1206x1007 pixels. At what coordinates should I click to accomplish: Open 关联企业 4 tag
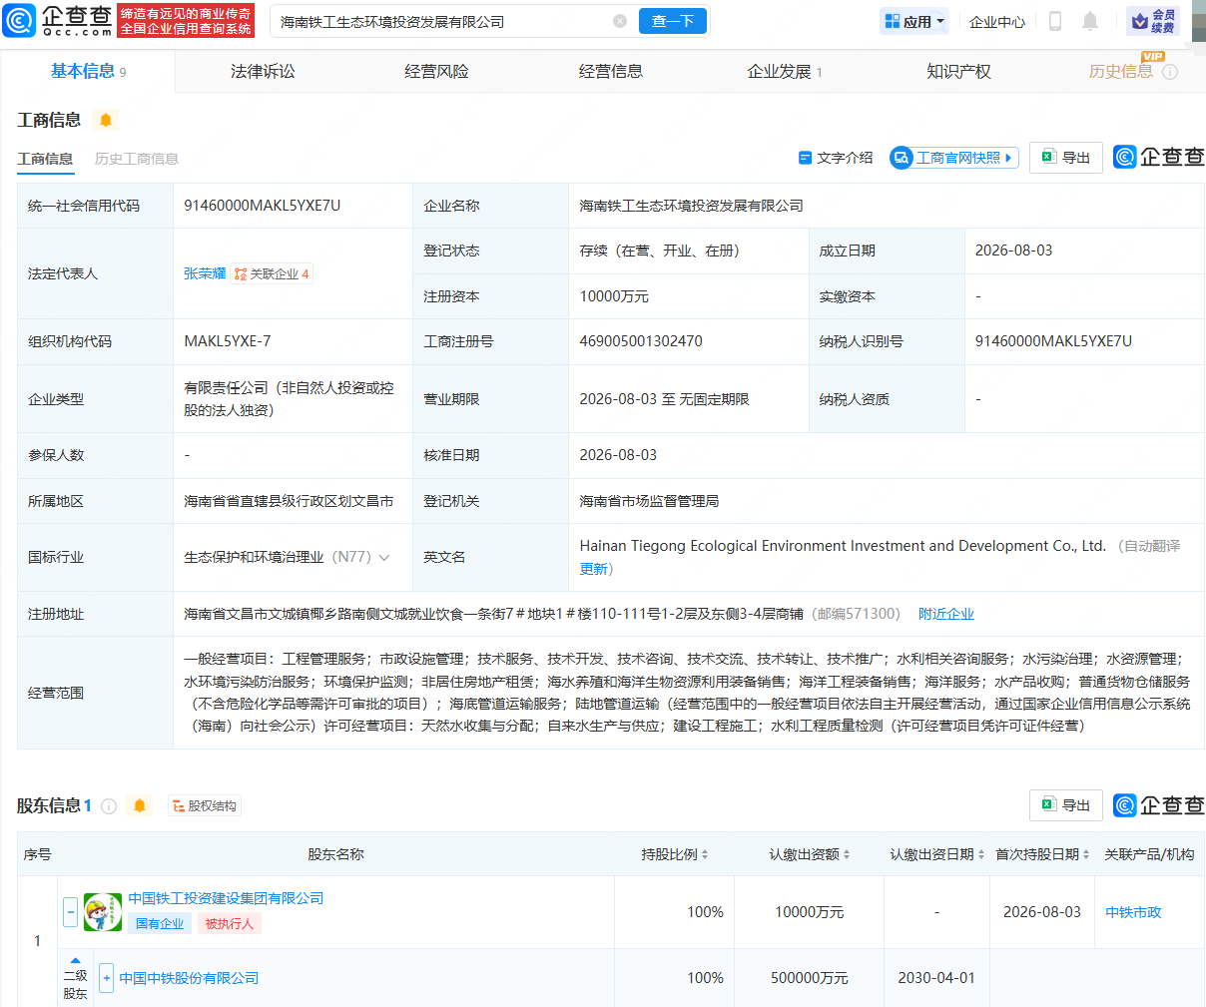click(x=272, y=273)
